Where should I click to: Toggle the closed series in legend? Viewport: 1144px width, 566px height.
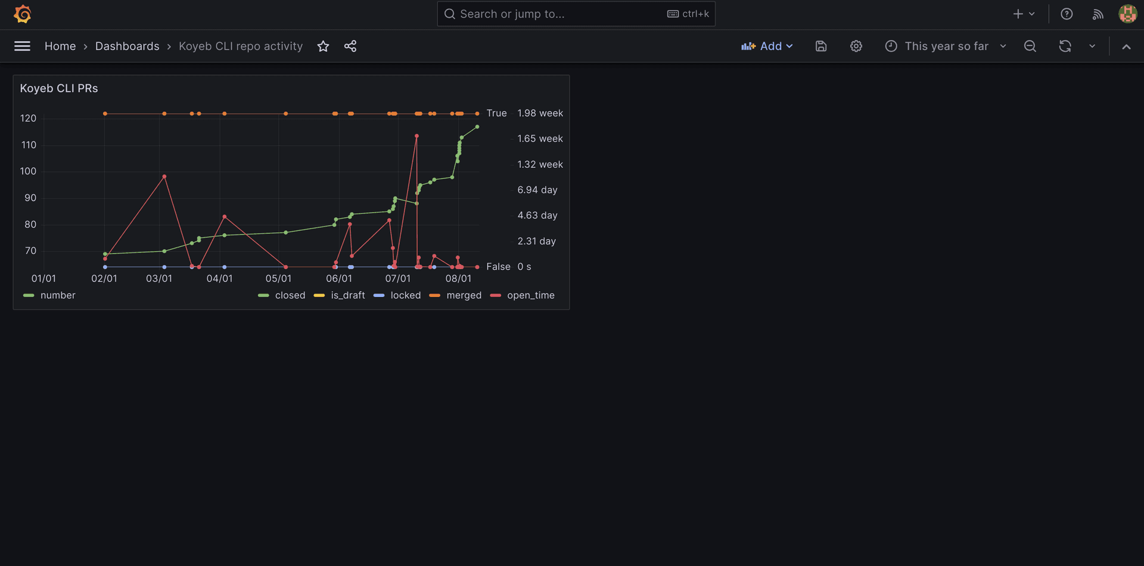(x=290, y=295)
